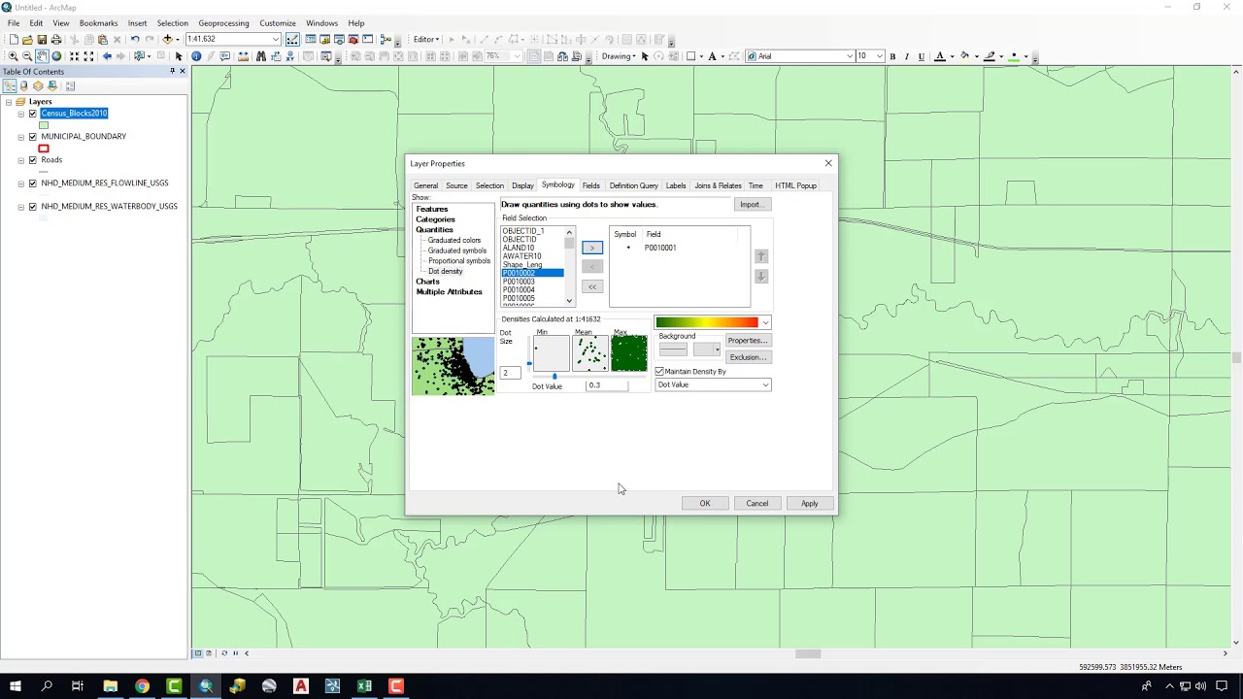Uncheck Maintain Density By checkbox
Viewport: 1243px width, 699px height.
(x=659, y=372)
